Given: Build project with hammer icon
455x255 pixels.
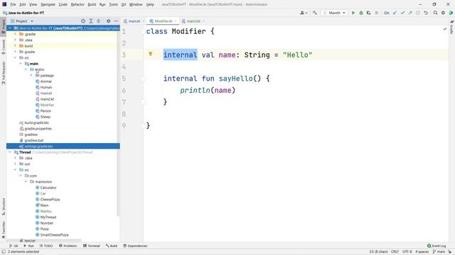Looking at the screenshot, I should tap(315, 13).
